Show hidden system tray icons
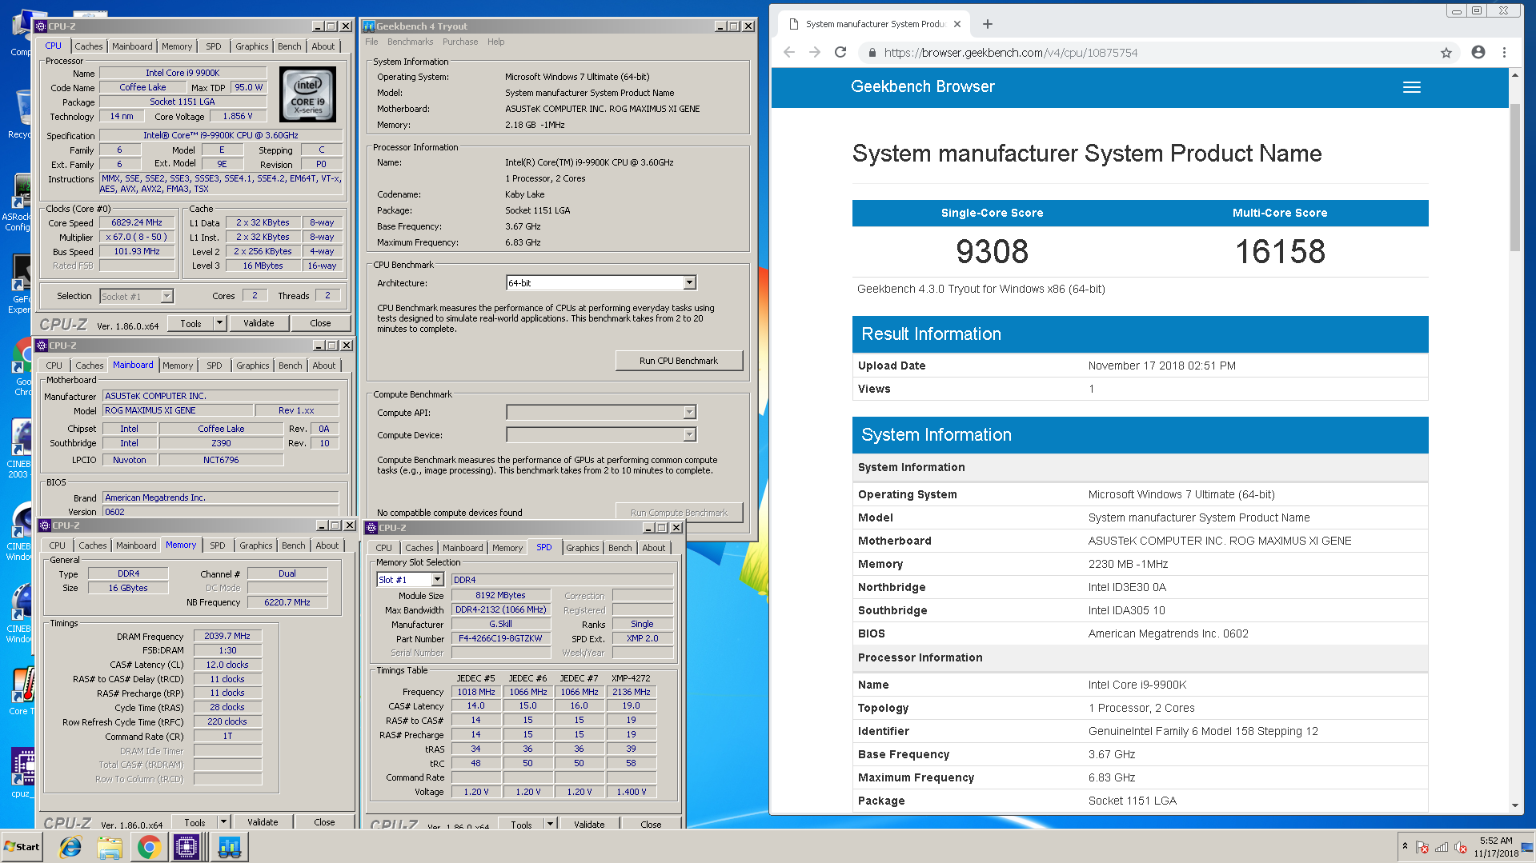The width and height of the screenshot is (1536, 863). 1405,846
